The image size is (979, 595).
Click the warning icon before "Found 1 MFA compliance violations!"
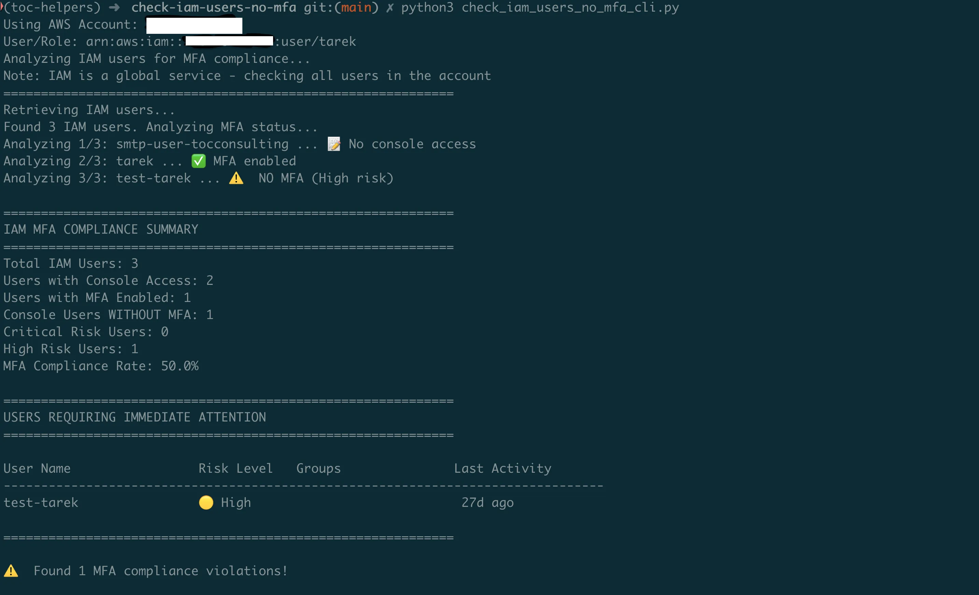(x=11, y=571)
